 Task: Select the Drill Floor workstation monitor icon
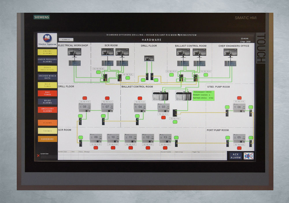(149, 58)
